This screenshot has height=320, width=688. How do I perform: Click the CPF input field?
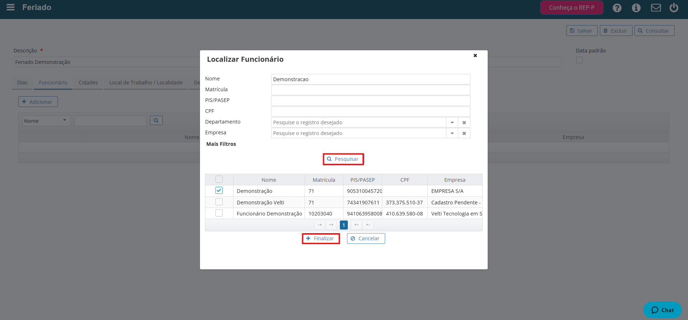[x=370, y=111]
